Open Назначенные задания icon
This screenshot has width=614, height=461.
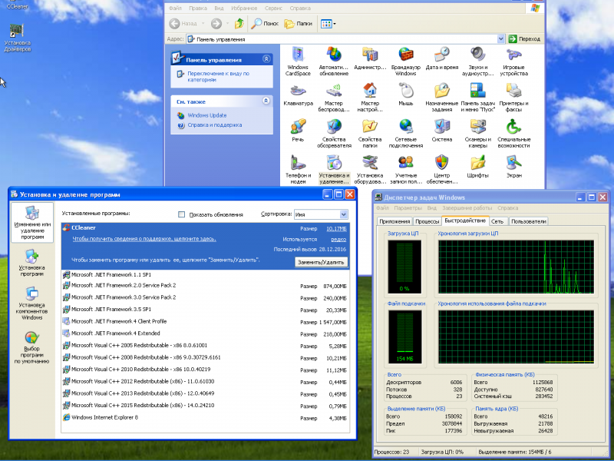tap(442, 98)
